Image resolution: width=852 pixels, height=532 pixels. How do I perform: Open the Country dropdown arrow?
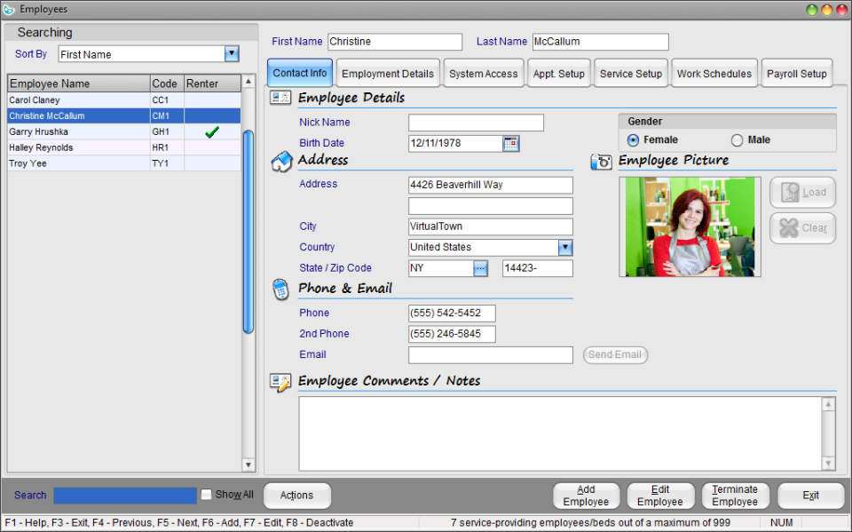coord(565,248)
